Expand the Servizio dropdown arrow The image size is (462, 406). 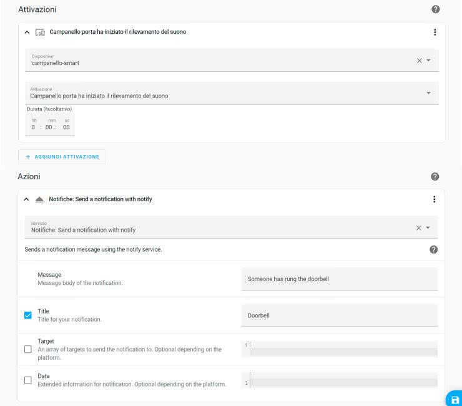[x=428, y=228]
